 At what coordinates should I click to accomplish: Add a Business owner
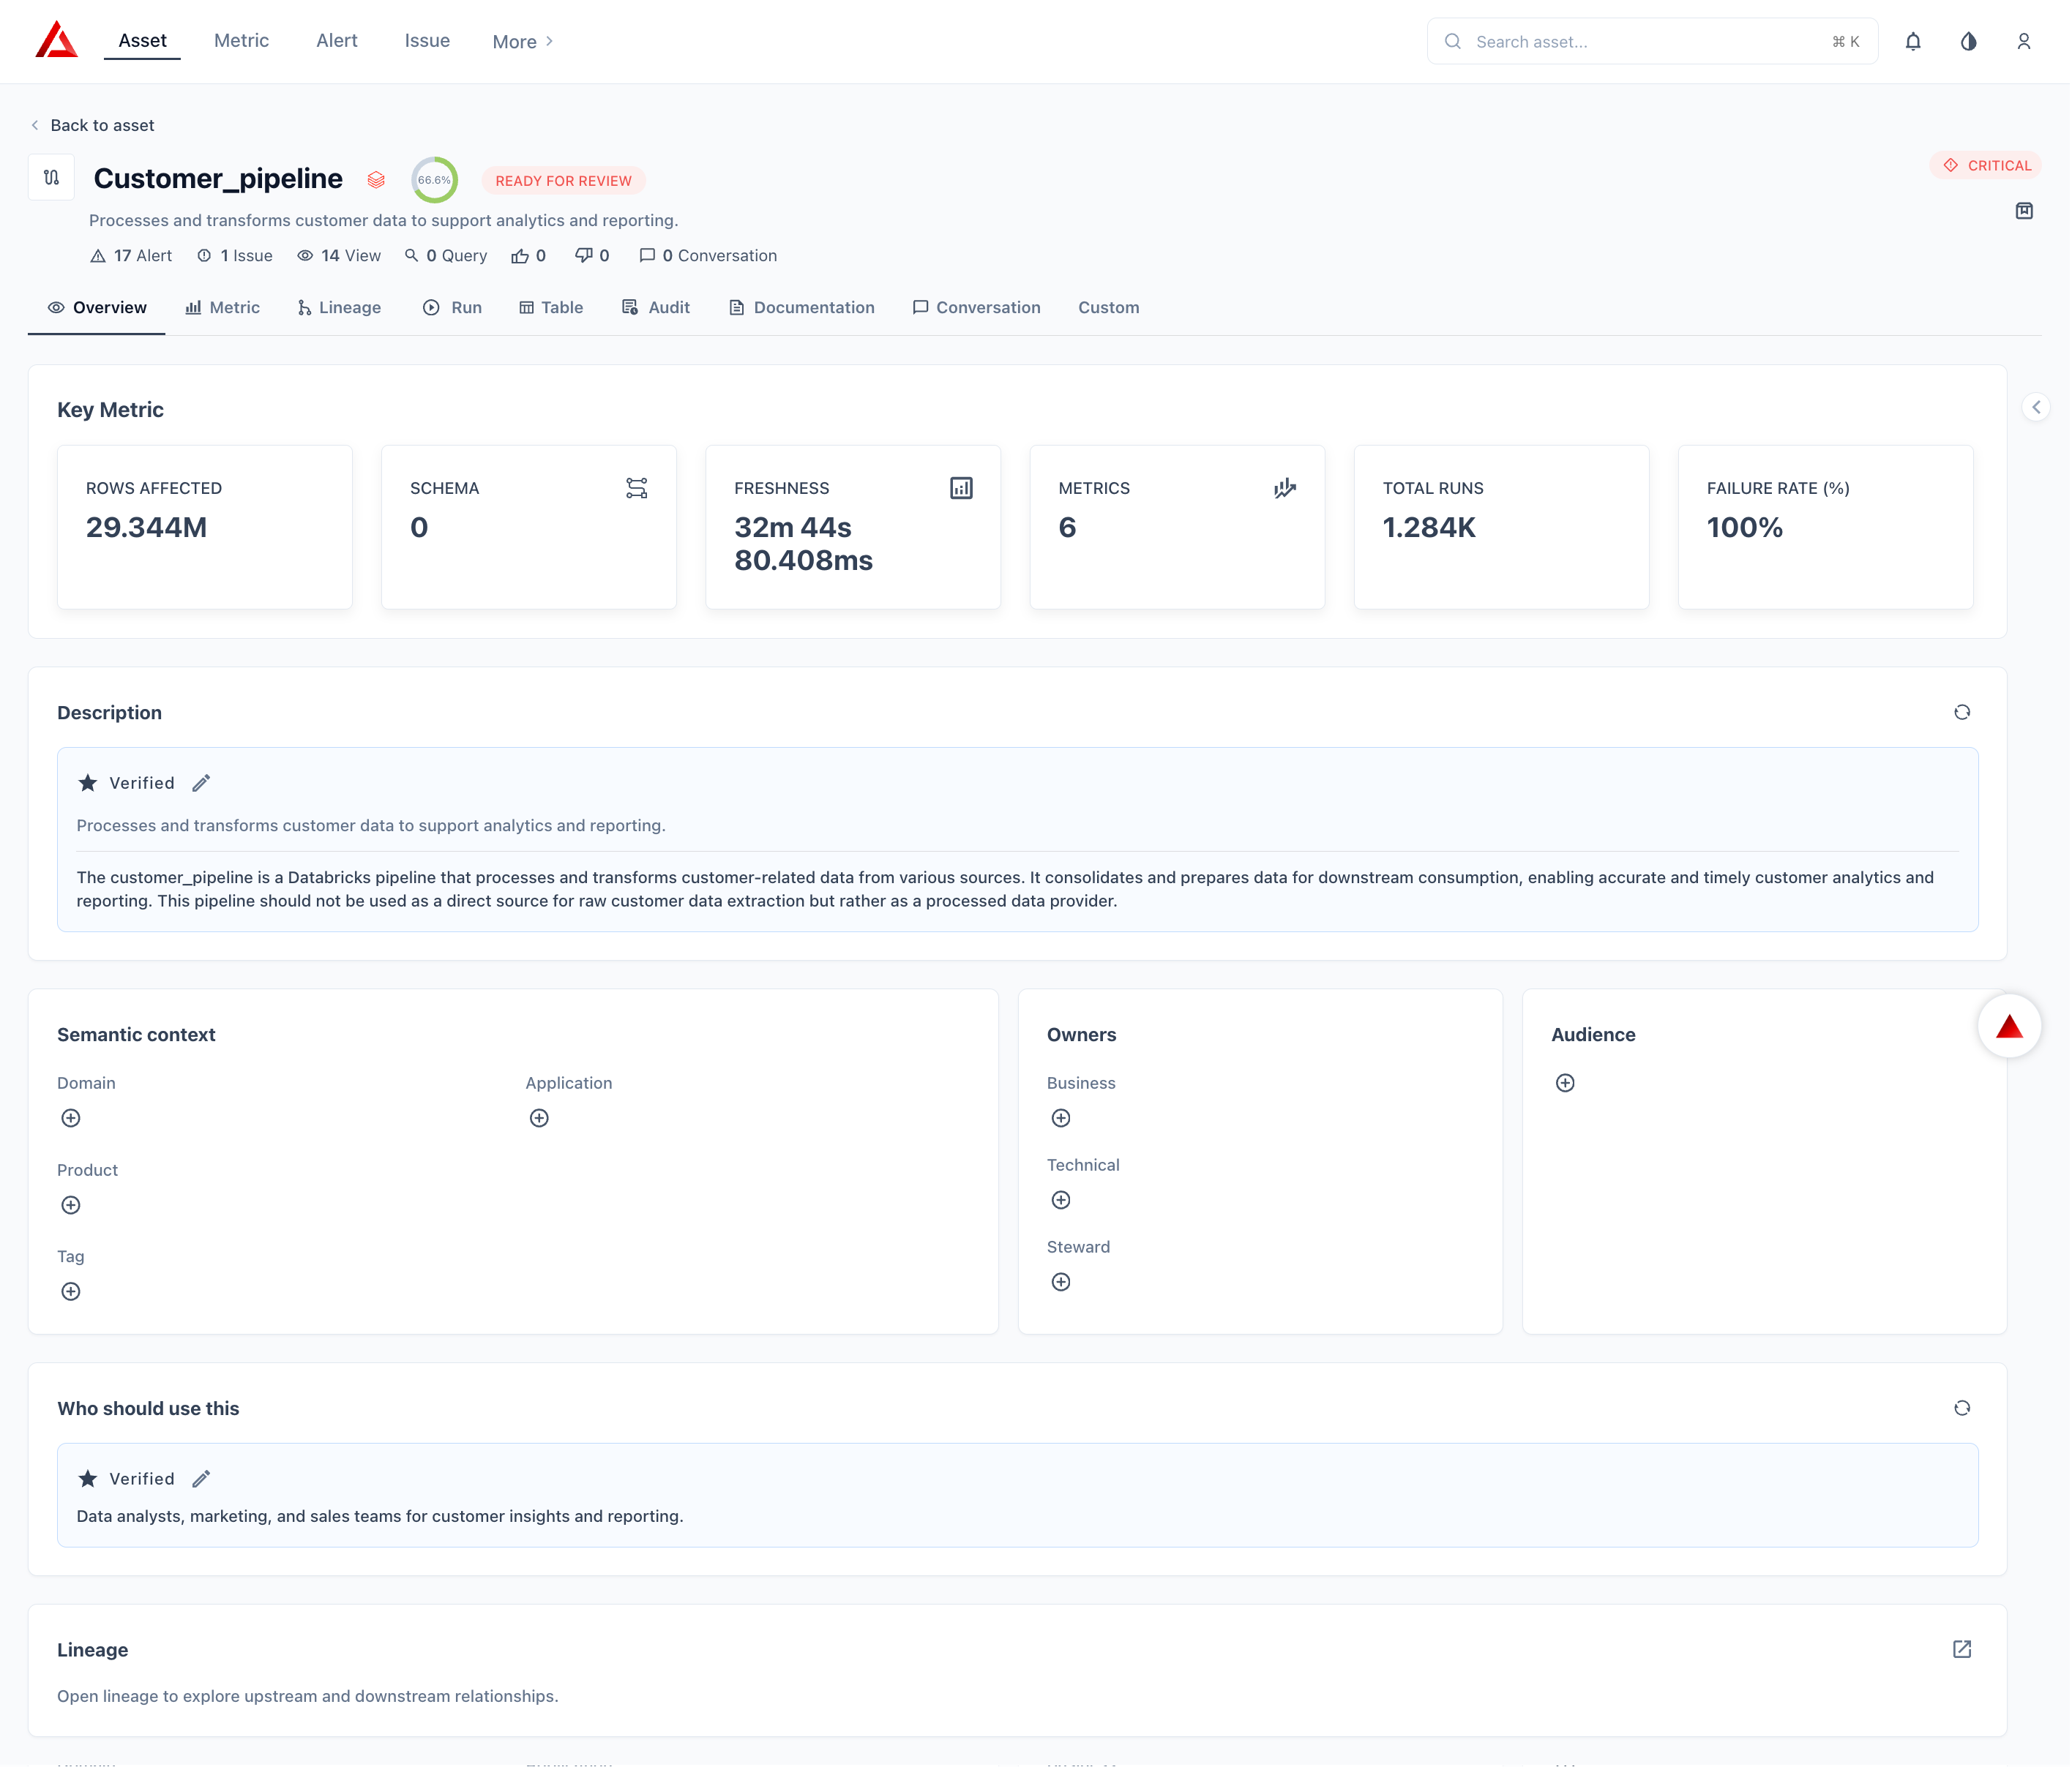point(1061,1118)
